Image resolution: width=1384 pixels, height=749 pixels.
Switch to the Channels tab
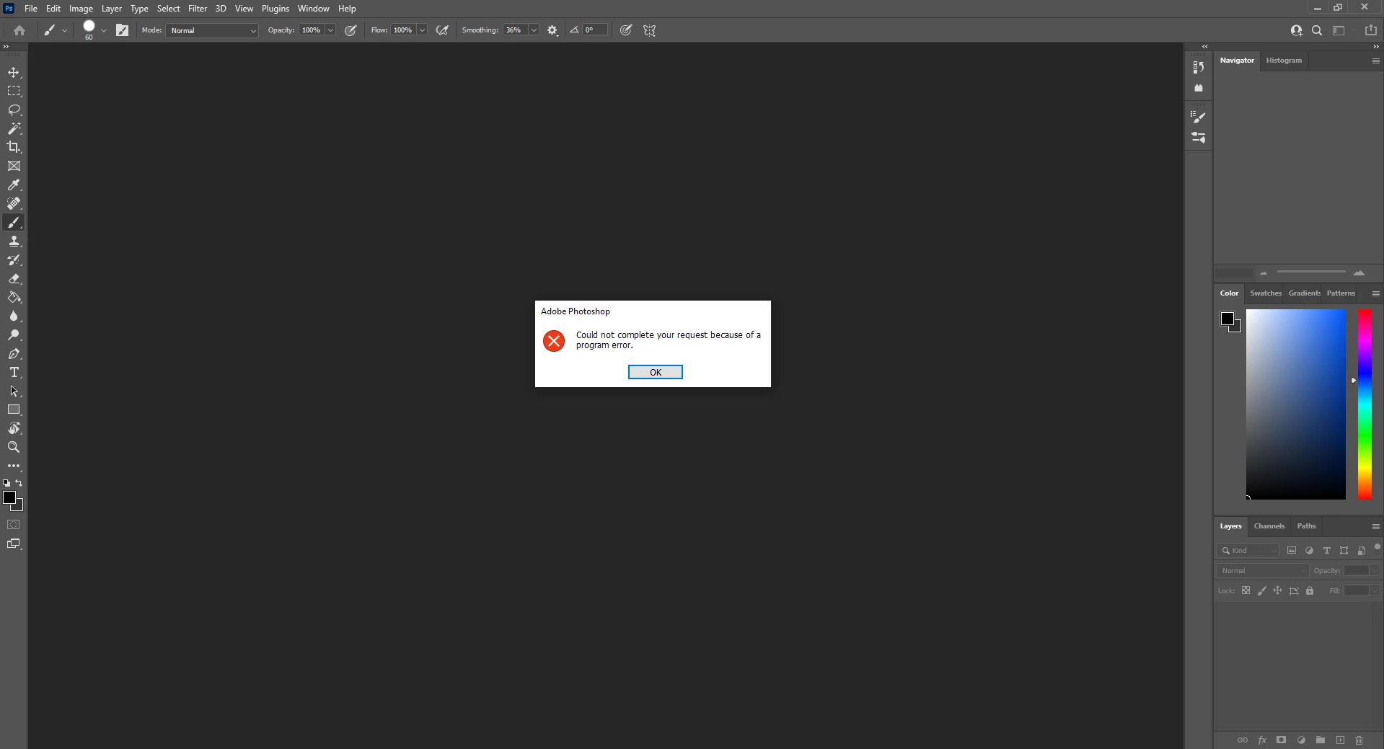point(1269,526)
